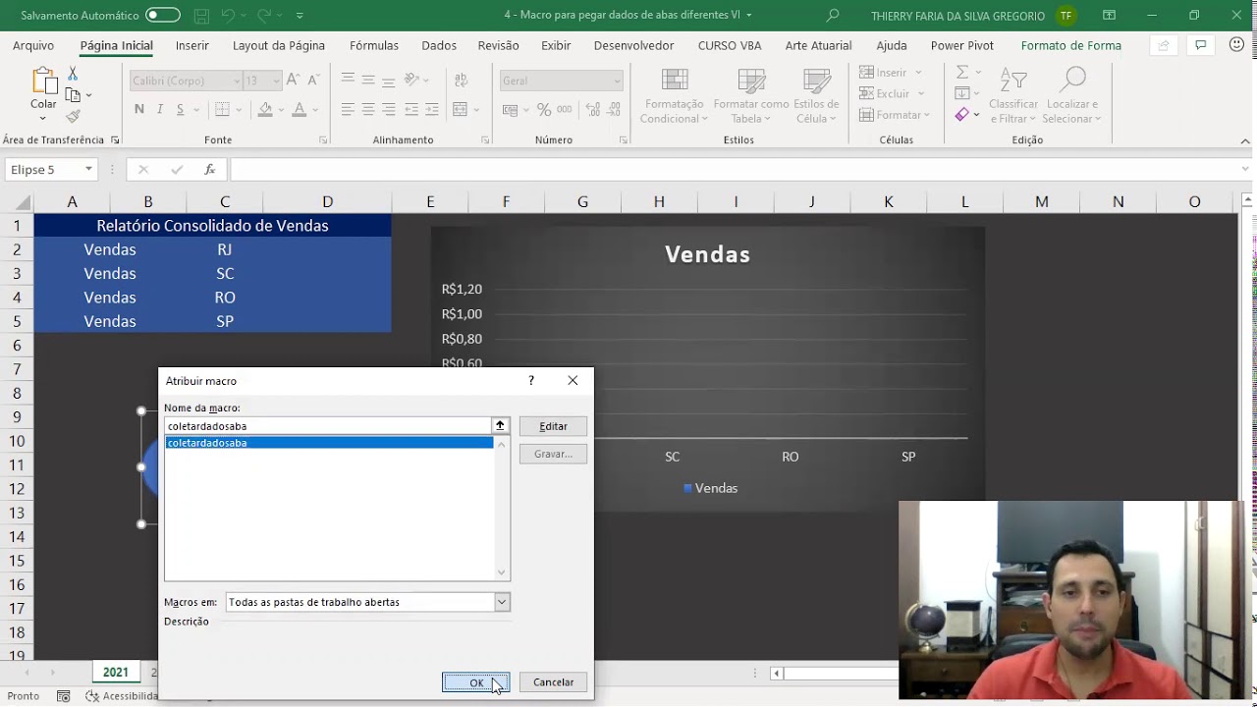Click Cancelar in Atribuir macro dialog
This screenshot has height=707, width=1257.
pos(553,682)
